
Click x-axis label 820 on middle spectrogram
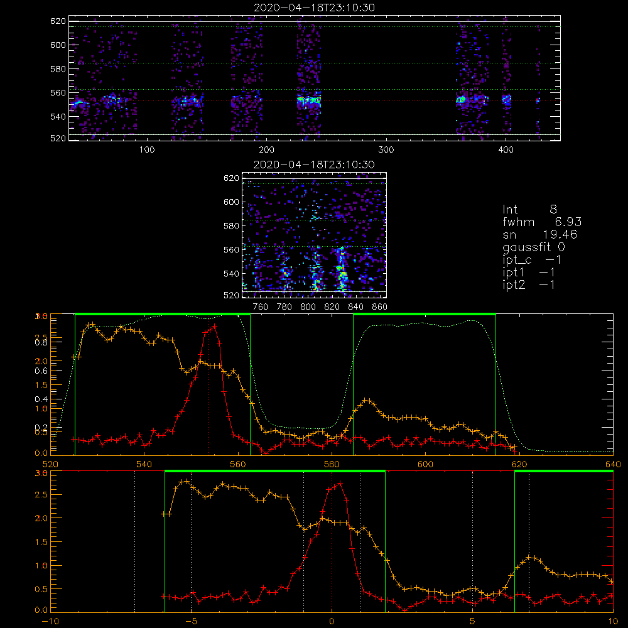pyautogui.click(x=332, y=307)
